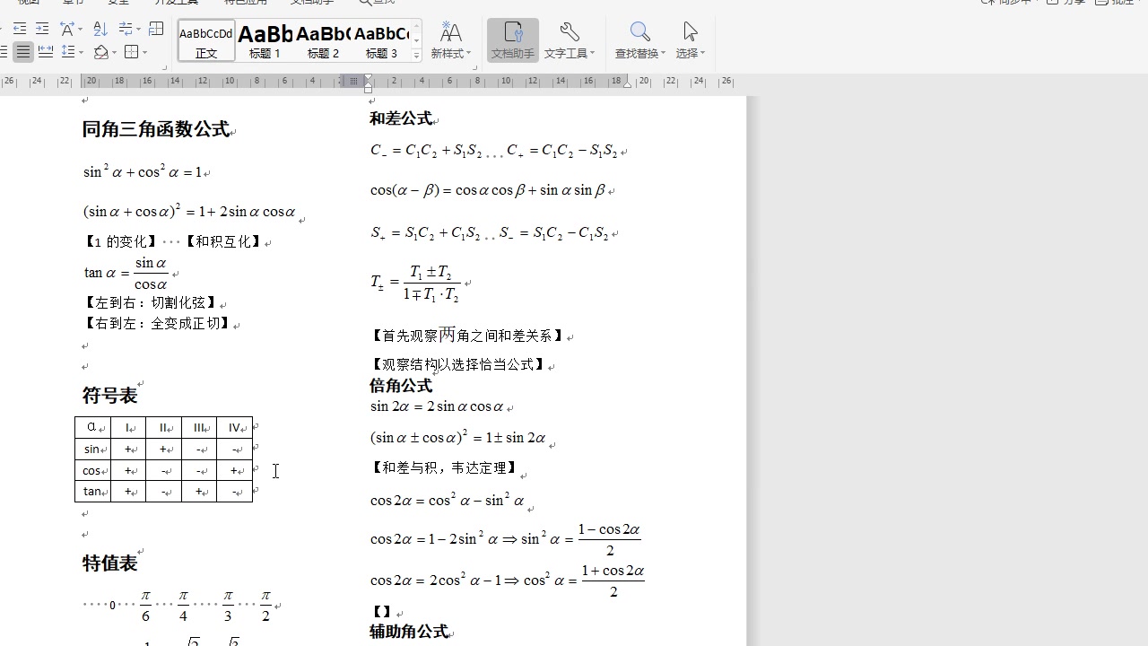Apply paragraph shading fill

point(100,53)
